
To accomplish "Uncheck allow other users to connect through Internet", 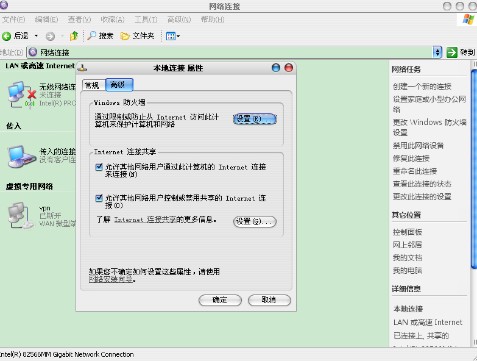I will coord(99,166).
